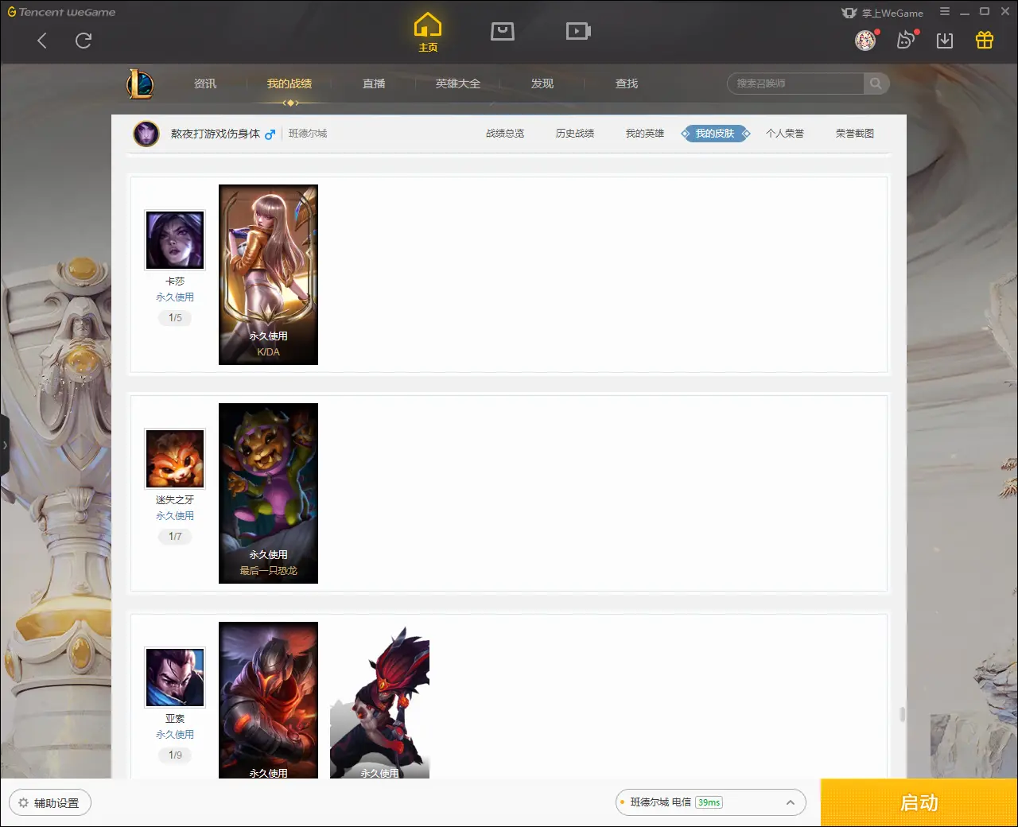
Task: Click the 卡莎 champion portrait
Action: point(175,240)
